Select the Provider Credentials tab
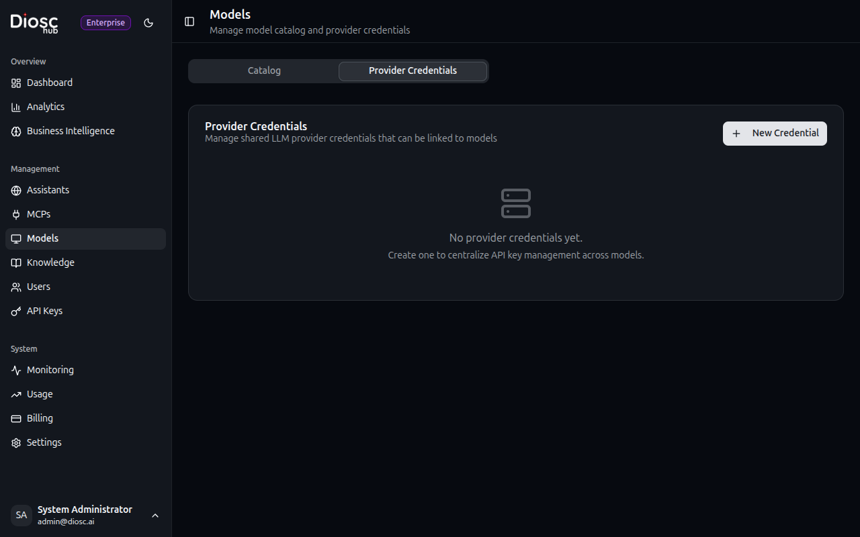 tap(412, 70)
